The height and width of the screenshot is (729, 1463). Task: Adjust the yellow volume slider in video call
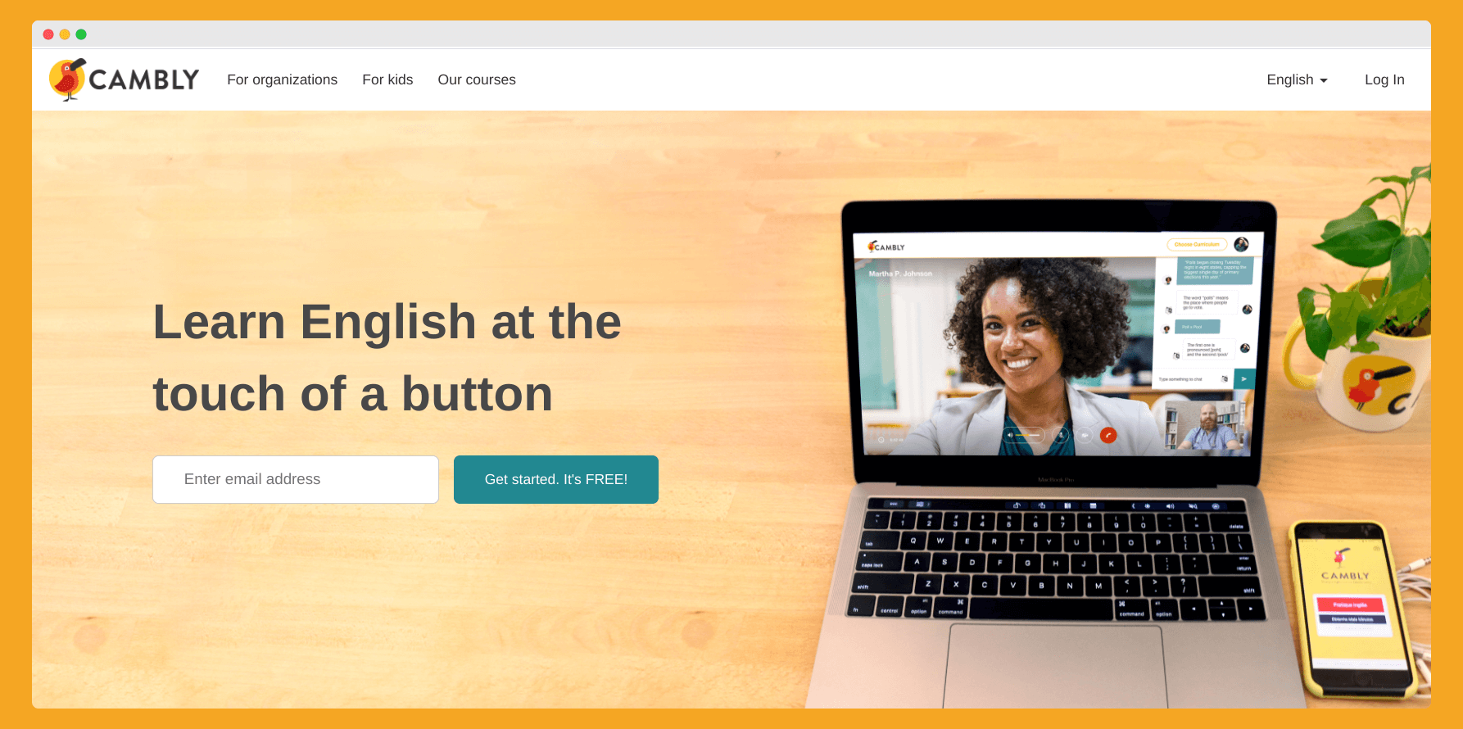1028,435
